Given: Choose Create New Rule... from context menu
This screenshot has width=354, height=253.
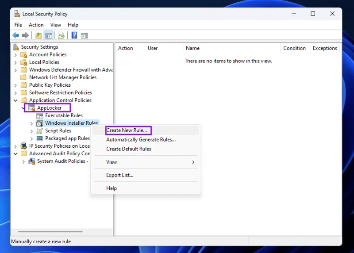Looking at the screenshot, I should point(146,130).
